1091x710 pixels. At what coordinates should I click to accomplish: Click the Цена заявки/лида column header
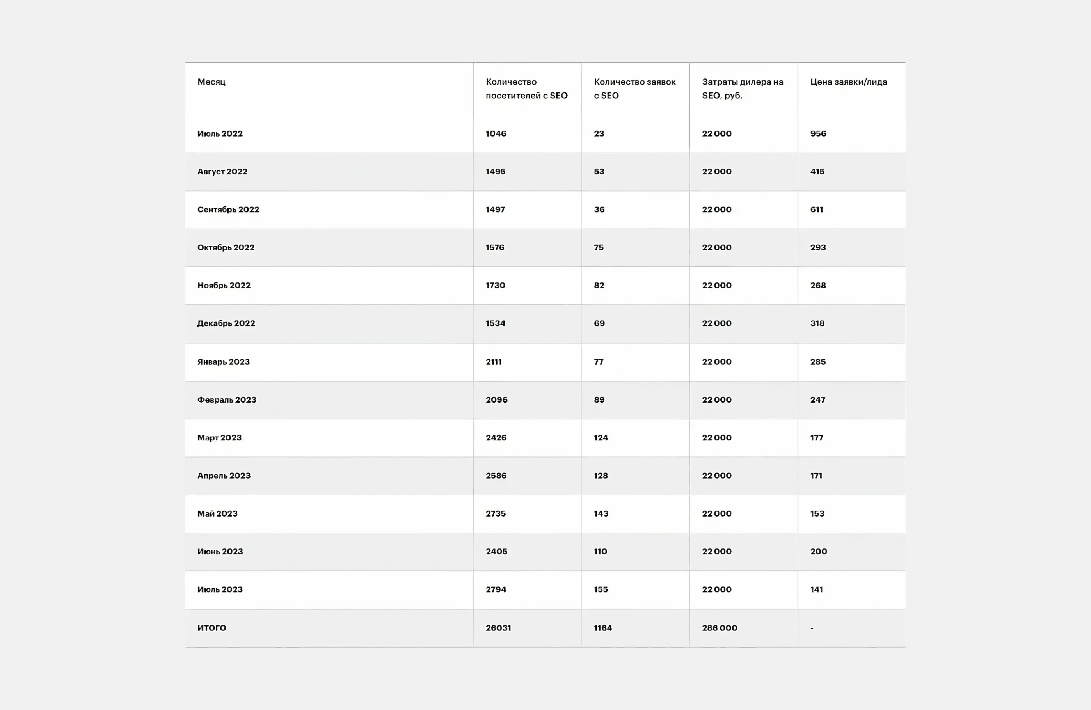point(849,82)
